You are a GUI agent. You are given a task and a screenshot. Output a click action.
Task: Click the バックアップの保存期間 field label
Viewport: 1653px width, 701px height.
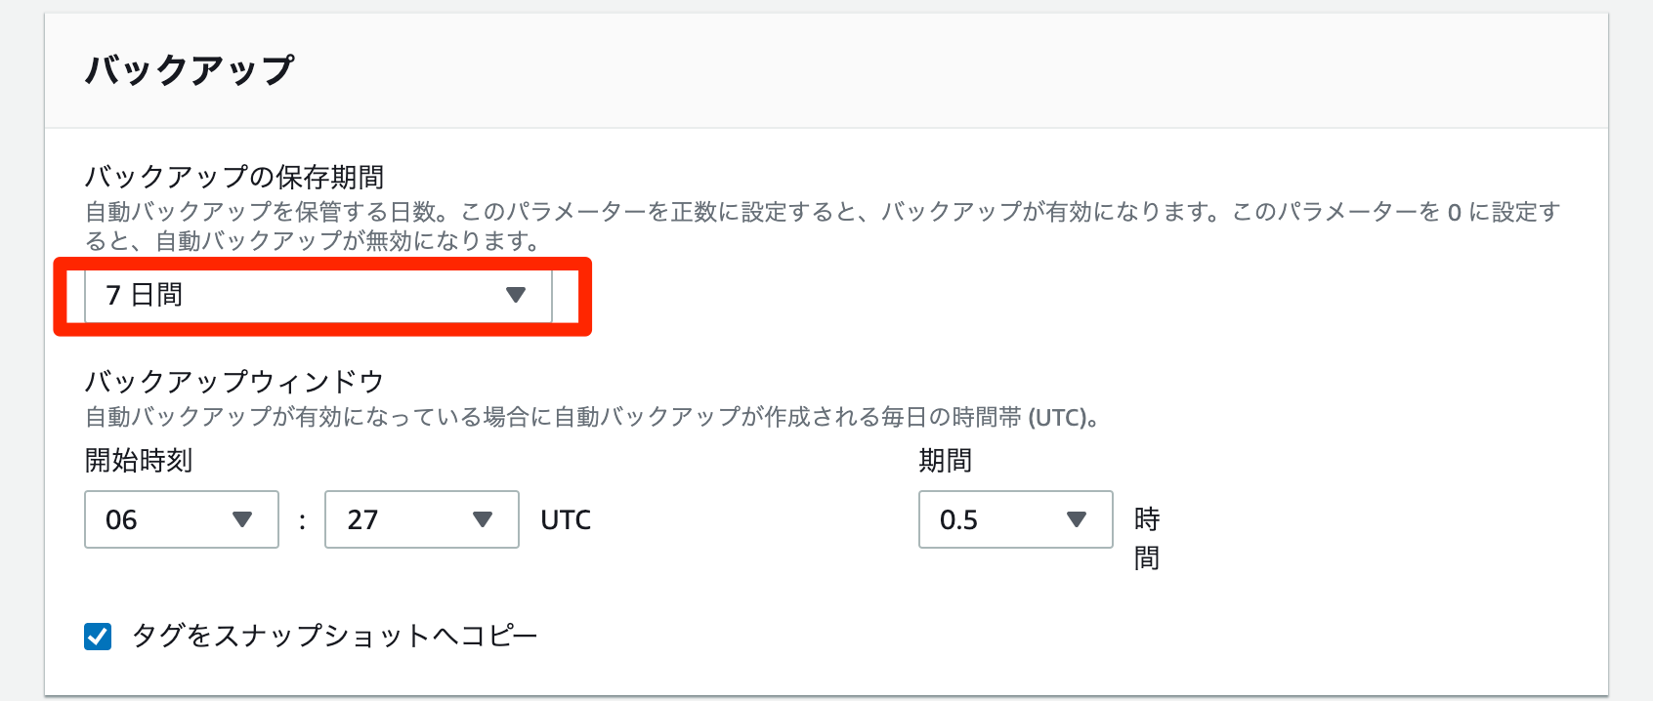pyautogui.click(x=234, y=177)
